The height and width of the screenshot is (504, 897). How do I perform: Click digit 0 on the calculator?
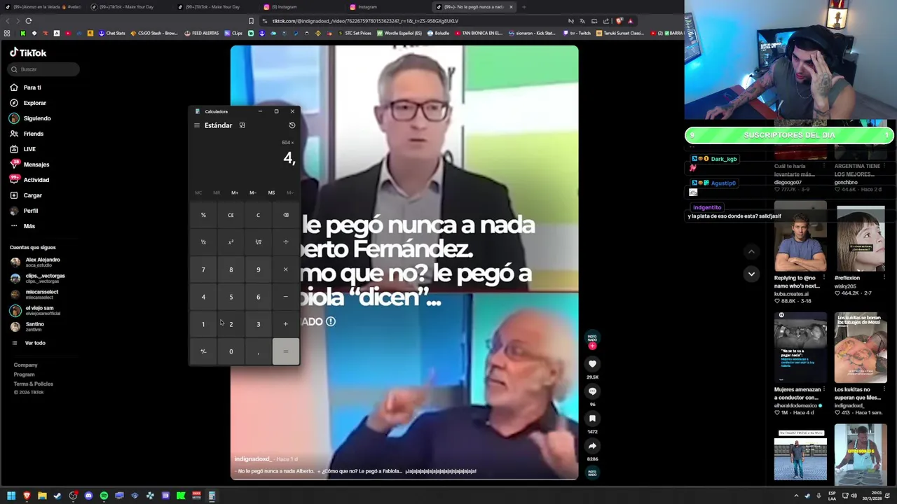click(231, 351)
